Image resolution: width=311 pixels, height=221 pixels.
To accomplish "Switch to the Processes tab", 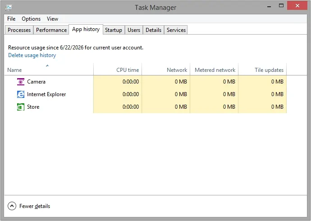I will 19,30.
